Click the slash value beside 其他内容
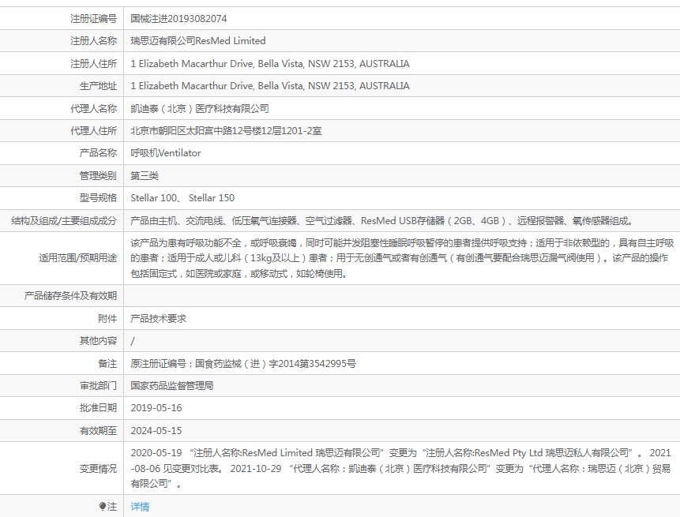680x517 pixels. tap(133, 341)
